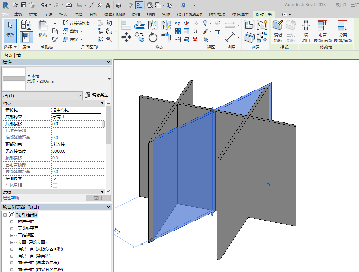
Task: Select 面积平面 (净面积) in project browser
Action: [x=34, y=256]
